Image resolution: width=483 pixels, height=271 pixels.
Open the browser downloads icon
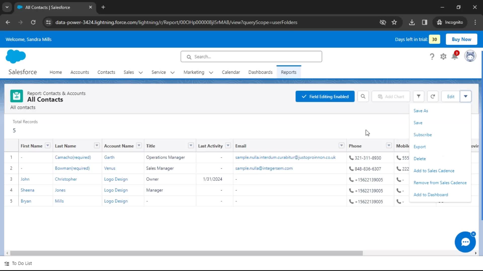tap(412, 22)
